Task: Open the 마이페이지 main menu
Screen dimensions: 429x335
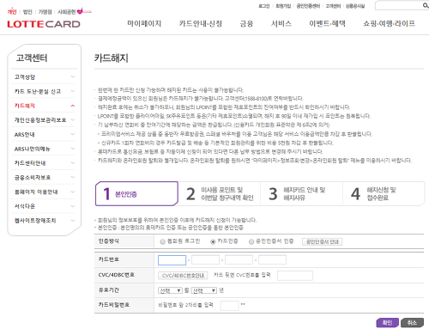Action: [144, 23]
